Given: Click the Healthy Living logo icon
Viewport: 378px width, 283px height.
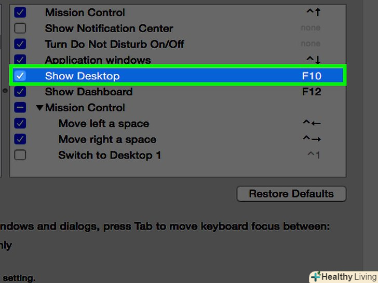Looking at the screenshot, I should coord(315,277).
